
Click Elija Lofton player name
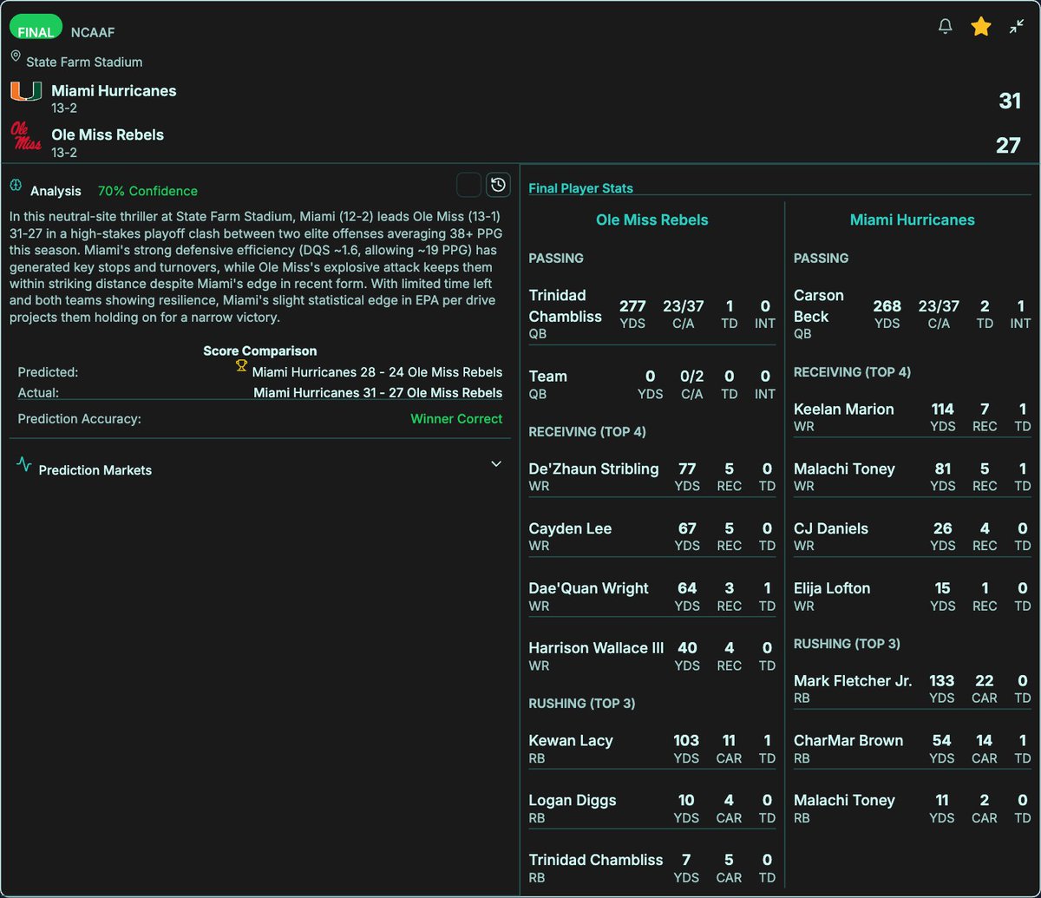tap(832, 588)
